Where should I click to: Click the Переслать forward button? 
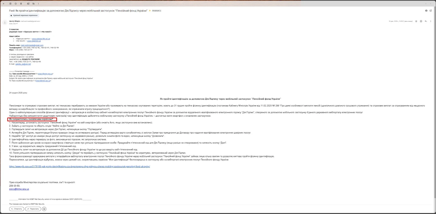pos(33,209)
